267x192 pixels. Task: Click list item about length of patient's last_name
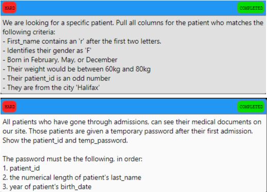pyautogui.click(x=72, y=178)
